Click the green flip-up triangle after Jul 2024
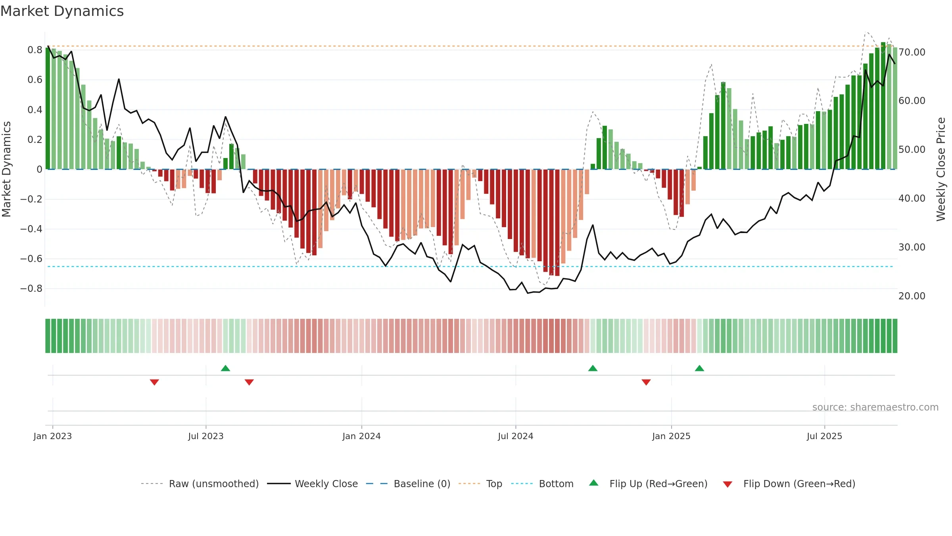This screenshot has width=952, height=536. click(x=593, y=368)
